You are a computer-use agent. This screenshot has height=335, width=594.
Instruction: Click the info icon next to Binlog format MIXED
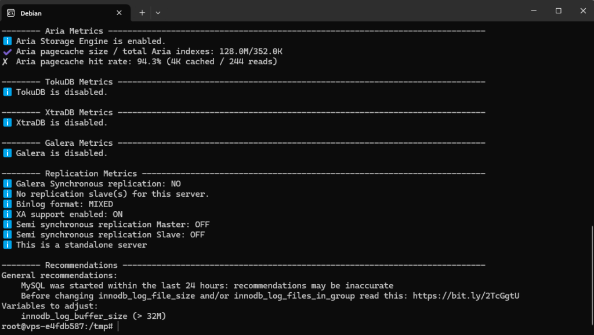pyautogui.click(x=6, y=204)
